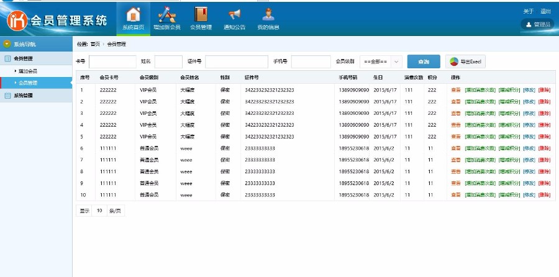Click 查看 in row 6
Screen dimensions: 559x277
[x=456, y=148]
